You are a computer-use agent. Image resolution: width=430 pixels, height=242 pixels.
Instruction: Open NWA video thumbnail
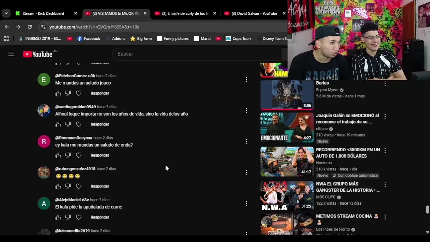pos(287,196)
